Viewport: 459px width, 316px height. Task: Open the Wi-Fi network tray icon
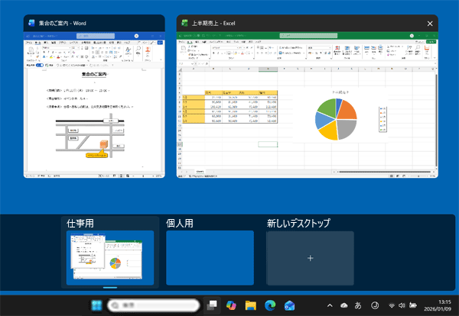pyautogui.click(x=392, y=305)
